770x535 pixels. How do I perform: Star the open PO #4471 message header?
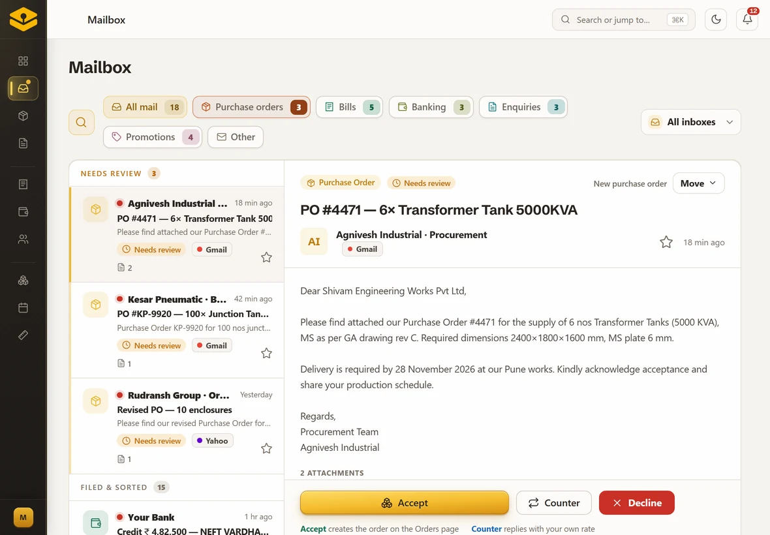[x=666, y=242]
